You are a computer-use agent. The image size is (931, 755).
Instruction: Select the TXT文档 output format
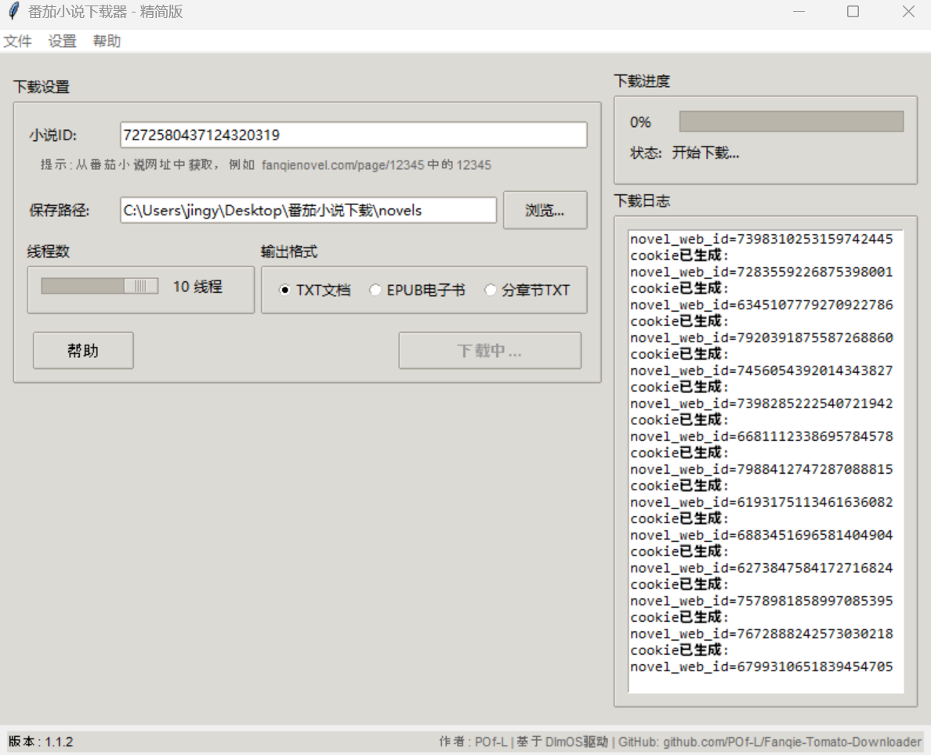pos(315,291)
